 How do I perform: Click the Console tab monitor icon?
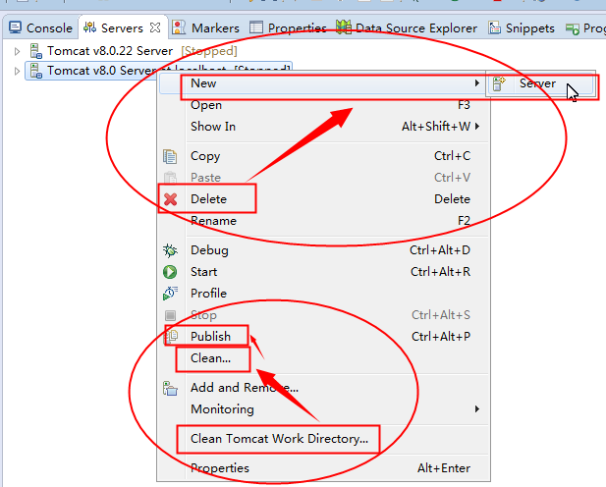(16, 27)
